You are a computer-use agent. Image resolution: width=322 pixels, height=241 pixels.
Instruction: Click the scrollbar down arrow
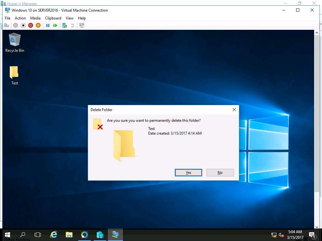pyautogui.click(x=317, y=227)
